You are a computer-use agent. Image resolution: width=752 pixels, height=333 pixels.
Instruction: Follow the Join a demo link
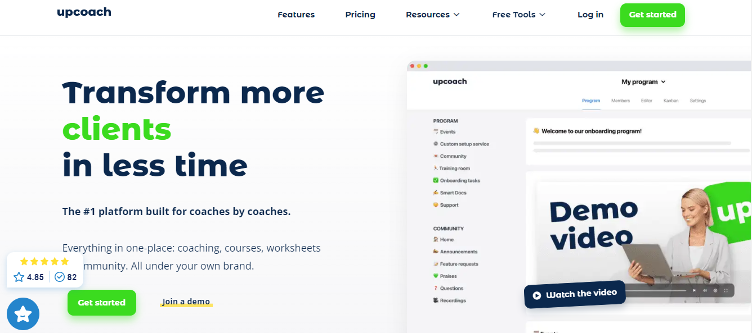click(x=186, y=302)
